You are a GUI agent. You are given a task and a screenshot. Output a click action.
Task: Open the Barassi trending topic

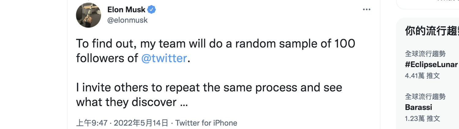418,107
